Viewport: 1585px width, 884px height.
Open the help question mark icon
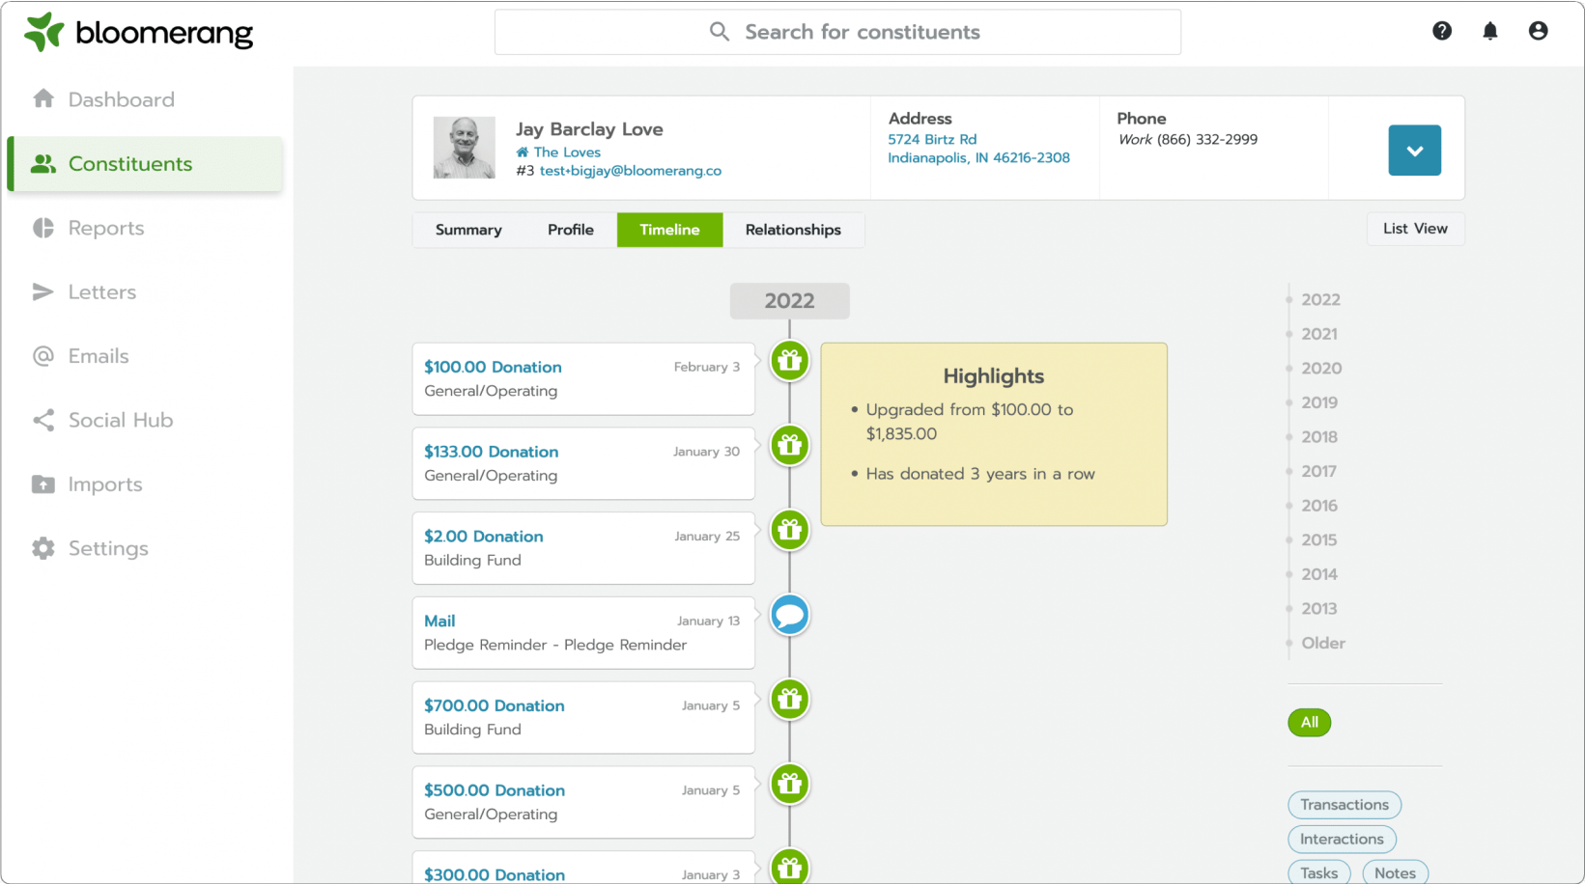click(1442, 31)
